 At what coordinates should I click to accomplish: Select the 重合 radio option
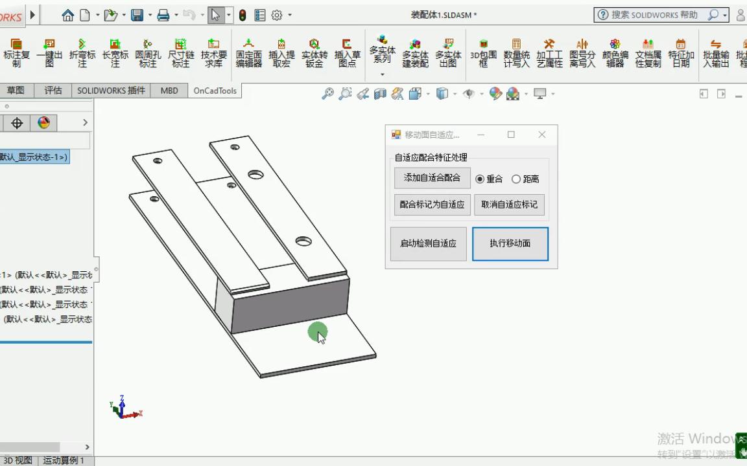[x=480, y=179]
